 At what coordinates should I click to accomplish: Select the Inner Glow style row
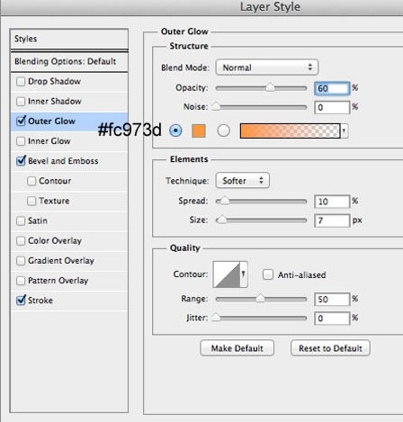(69, 141)
